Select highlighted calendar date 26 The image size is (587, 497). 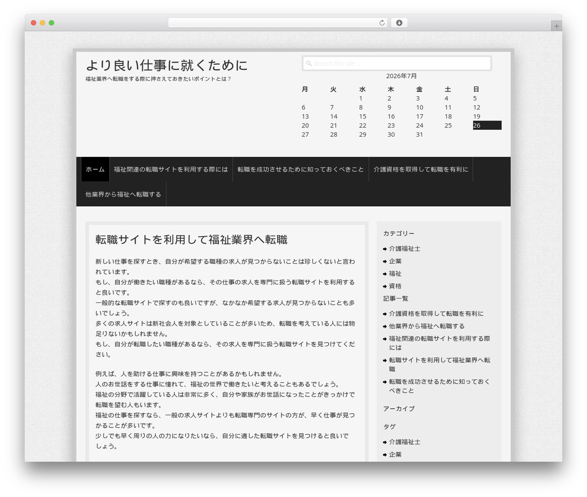pos(487,126)
